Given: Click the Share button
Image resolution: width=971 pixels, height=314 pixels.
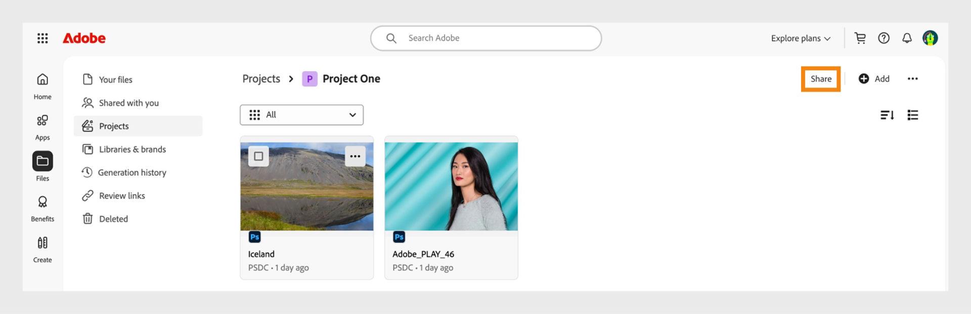Looking at the screenshot, I should pyautogui.click(x=821, y=79).
